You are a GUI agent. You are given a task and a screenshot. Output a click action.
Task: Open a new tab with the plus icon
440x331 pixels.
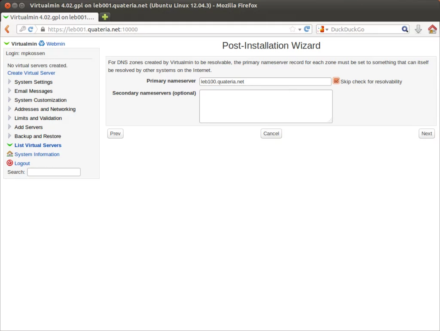(105, 17)
